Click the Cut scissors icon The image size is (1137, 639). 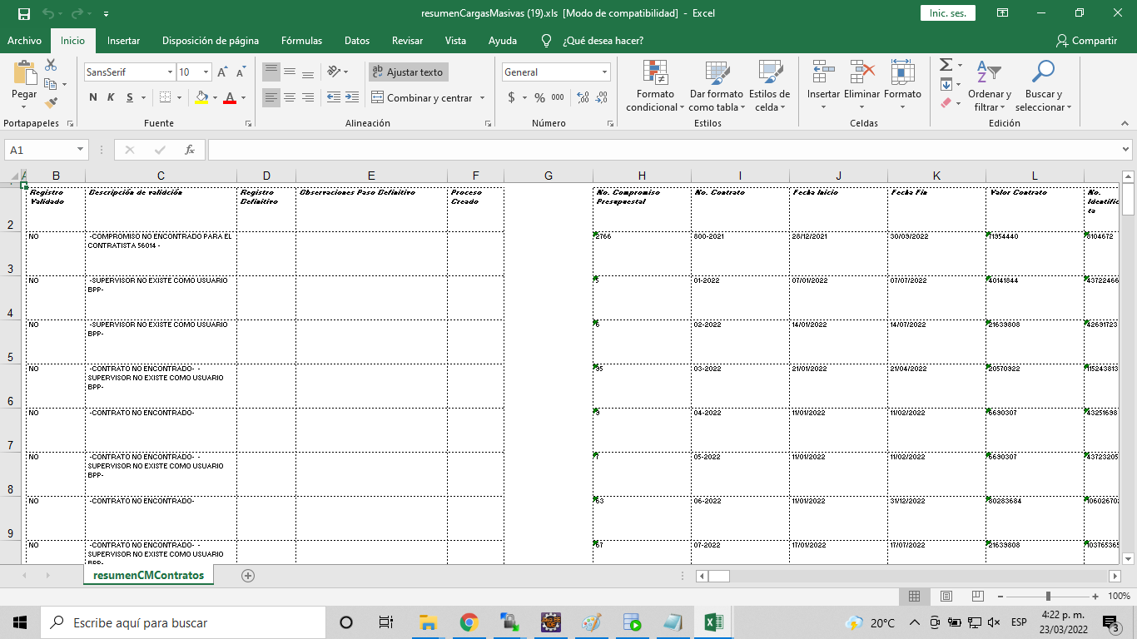coord(51,65)
